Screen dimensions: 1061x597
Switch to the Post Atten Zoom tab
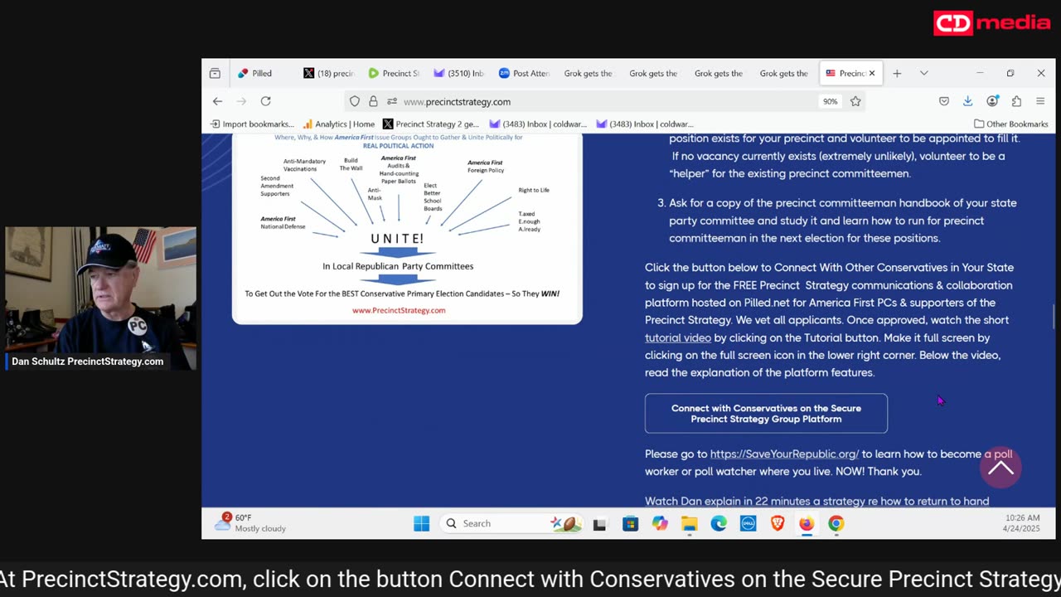click(525, 73)
